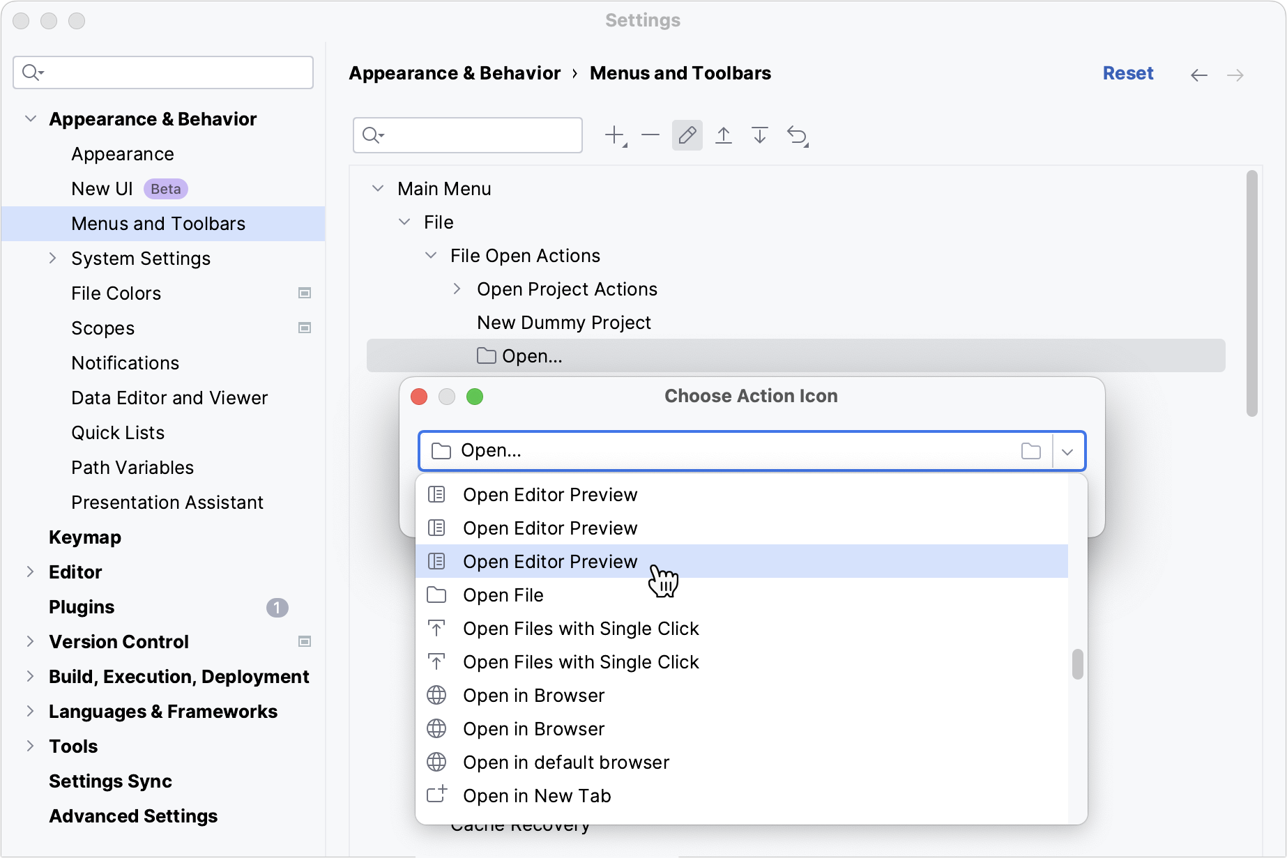
Task: Focus the settings search field
Action: click(163, 72)
